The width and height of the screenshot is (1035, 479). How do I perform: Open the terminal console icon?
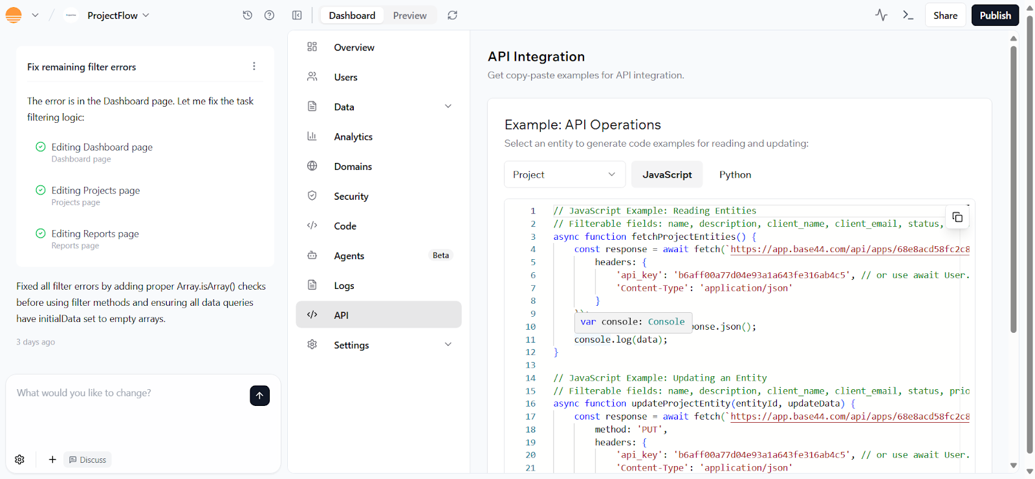coord(908,15)
